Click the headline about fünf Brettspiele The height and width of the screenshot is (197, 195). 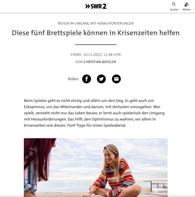[96, 33]
